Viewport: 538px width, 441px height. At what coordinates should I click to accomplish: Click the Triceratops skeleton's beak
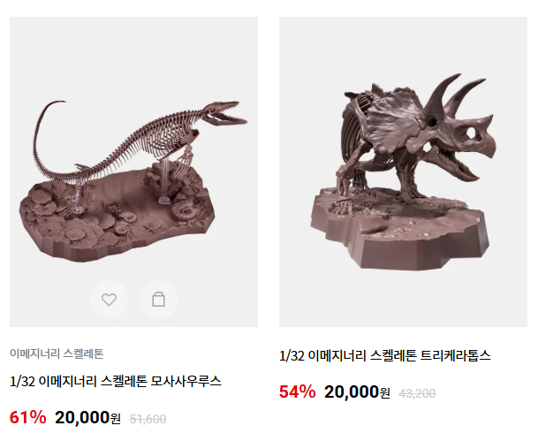point(488,146)
